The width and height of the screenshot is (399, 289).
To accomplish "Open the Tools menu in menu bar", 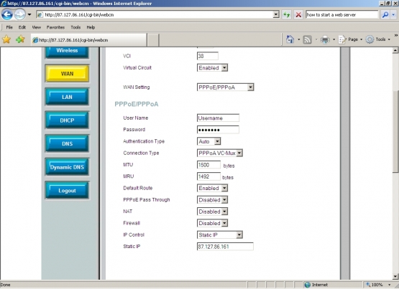I will point(75,27).
